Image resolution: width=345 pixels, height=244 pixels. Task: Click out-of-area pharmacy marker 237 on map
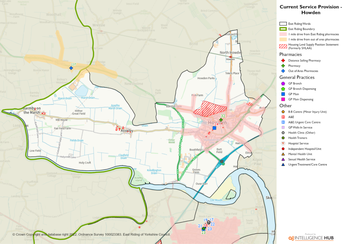pos(71,68)
